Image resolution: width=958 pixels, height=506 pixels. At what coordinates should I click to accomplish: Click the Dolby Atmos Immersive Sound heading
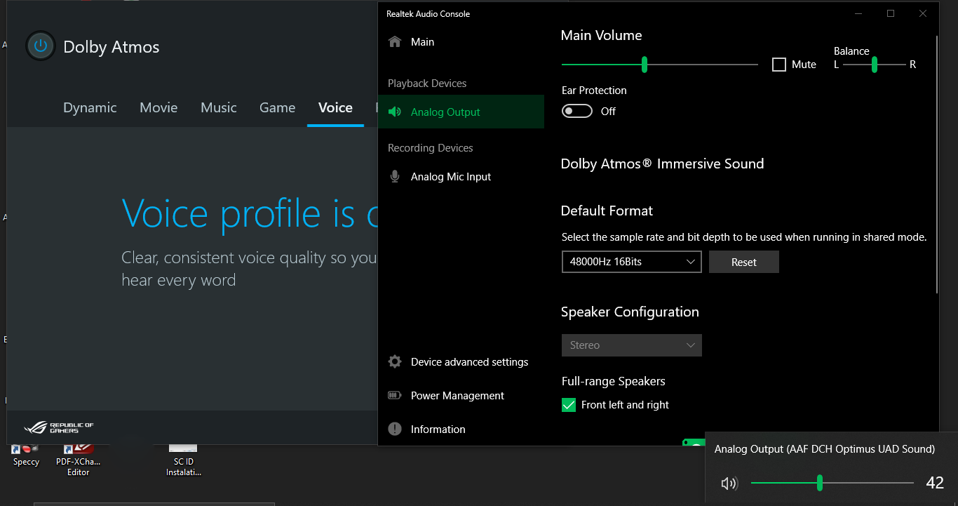tap(662, 164)
